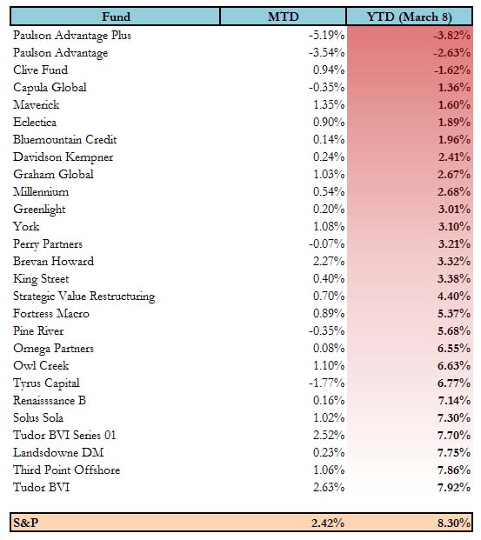Click the YTD (March 8) header
Viewport: 481px width, 540px height.
click(409, 17)
